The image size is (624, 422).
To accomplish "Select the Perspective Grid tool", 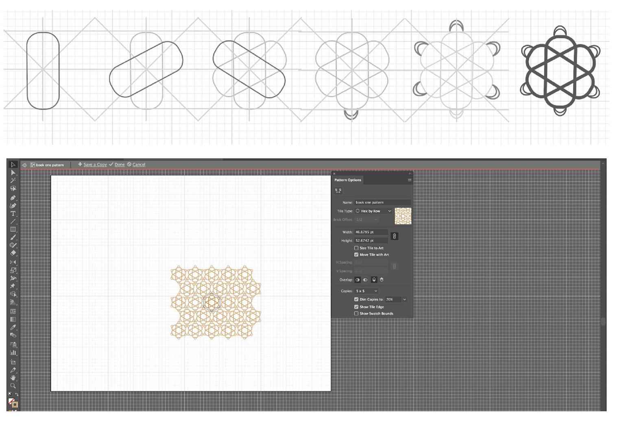I will click(x=13, y=302).
